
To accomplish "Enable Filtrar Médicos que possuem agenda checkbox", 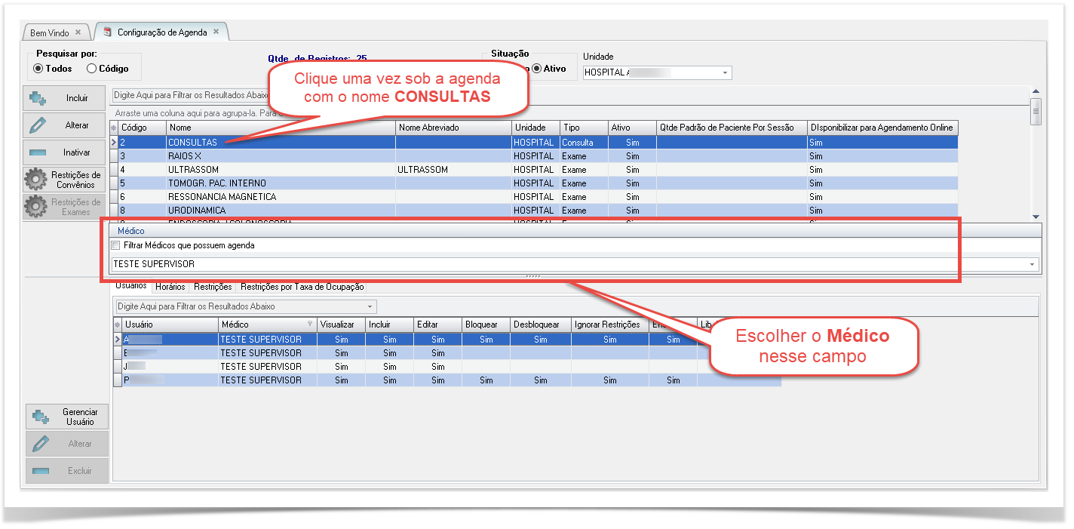I will tap(115, 245).
